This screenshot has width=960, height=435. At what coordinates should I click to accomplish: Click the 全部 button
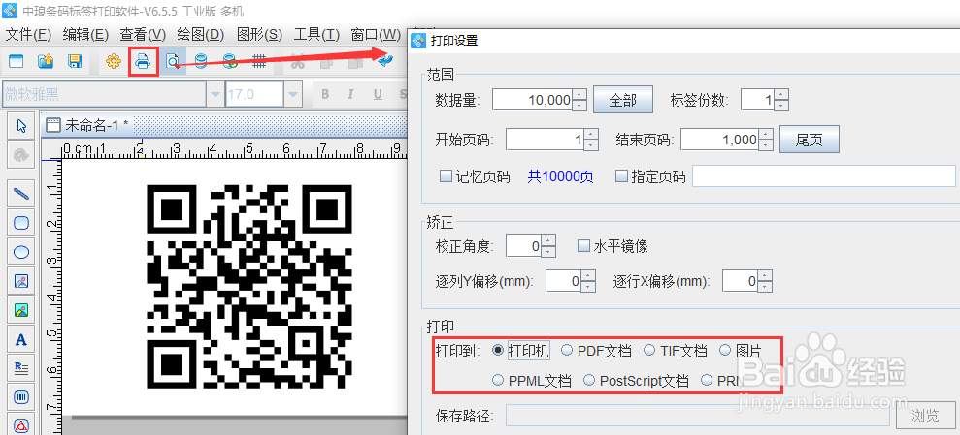[623, 100]
